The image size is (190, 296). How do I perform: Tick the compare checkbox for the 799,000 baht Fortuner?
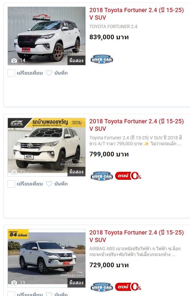coord(11,184)
